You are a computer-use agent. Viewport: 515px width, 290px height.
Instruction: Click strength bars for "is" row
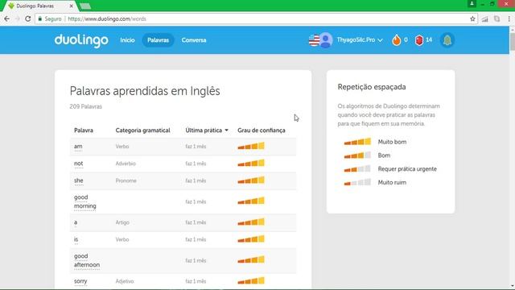point(251,239)
